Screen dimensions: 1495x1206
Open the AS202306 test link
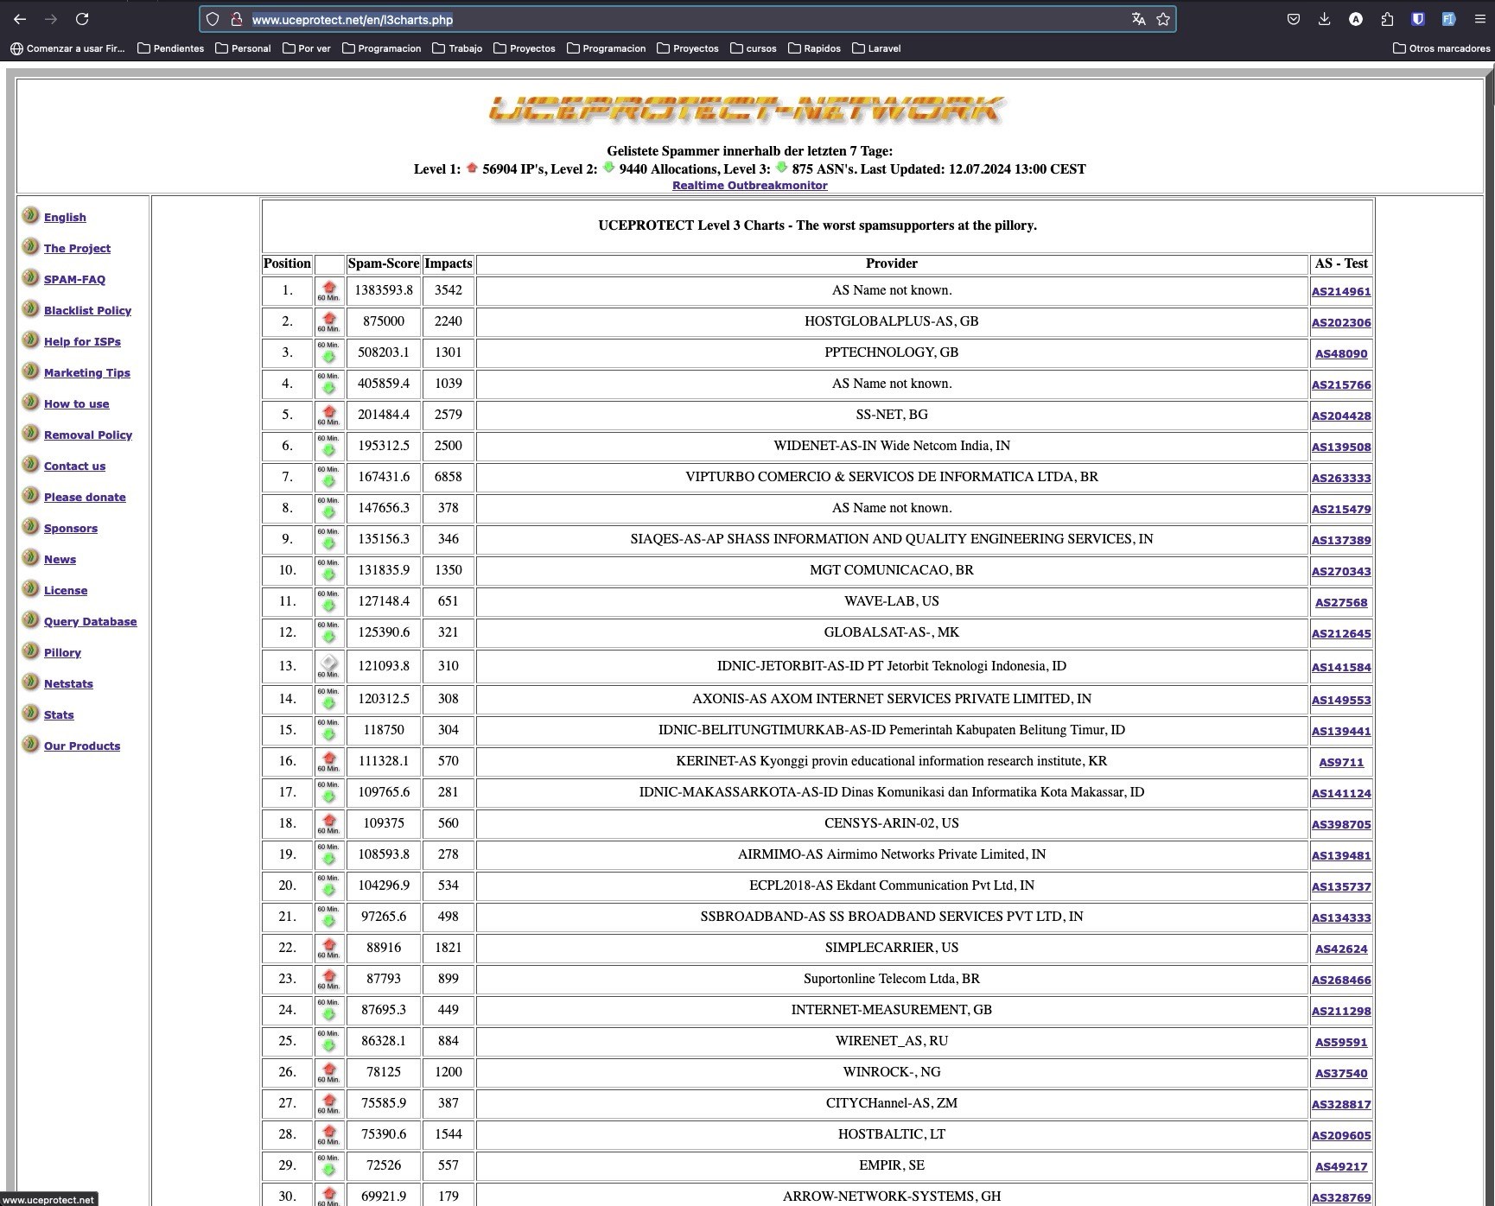click(1341, 322)
